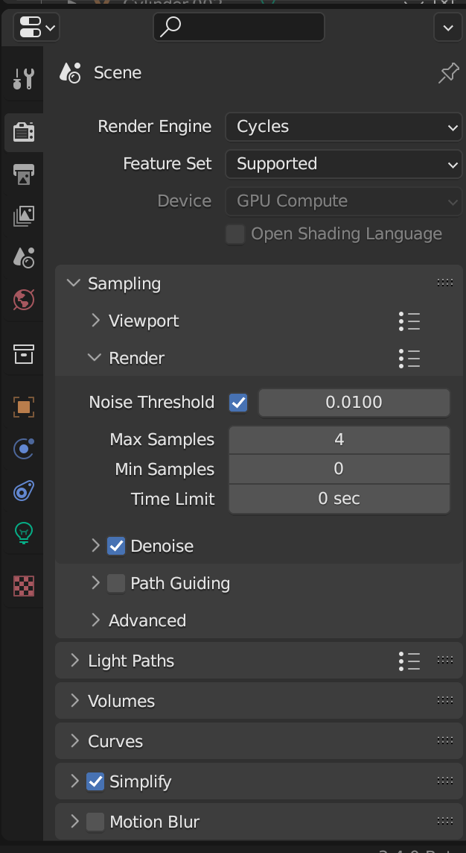Open the Physics properties tab icon
Screen dimensions: 466x853
pyautogui.click(x=23, y=449)
